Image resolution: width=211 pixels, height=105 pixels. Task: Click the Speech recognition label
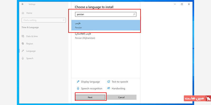click(x=92, y=88)
